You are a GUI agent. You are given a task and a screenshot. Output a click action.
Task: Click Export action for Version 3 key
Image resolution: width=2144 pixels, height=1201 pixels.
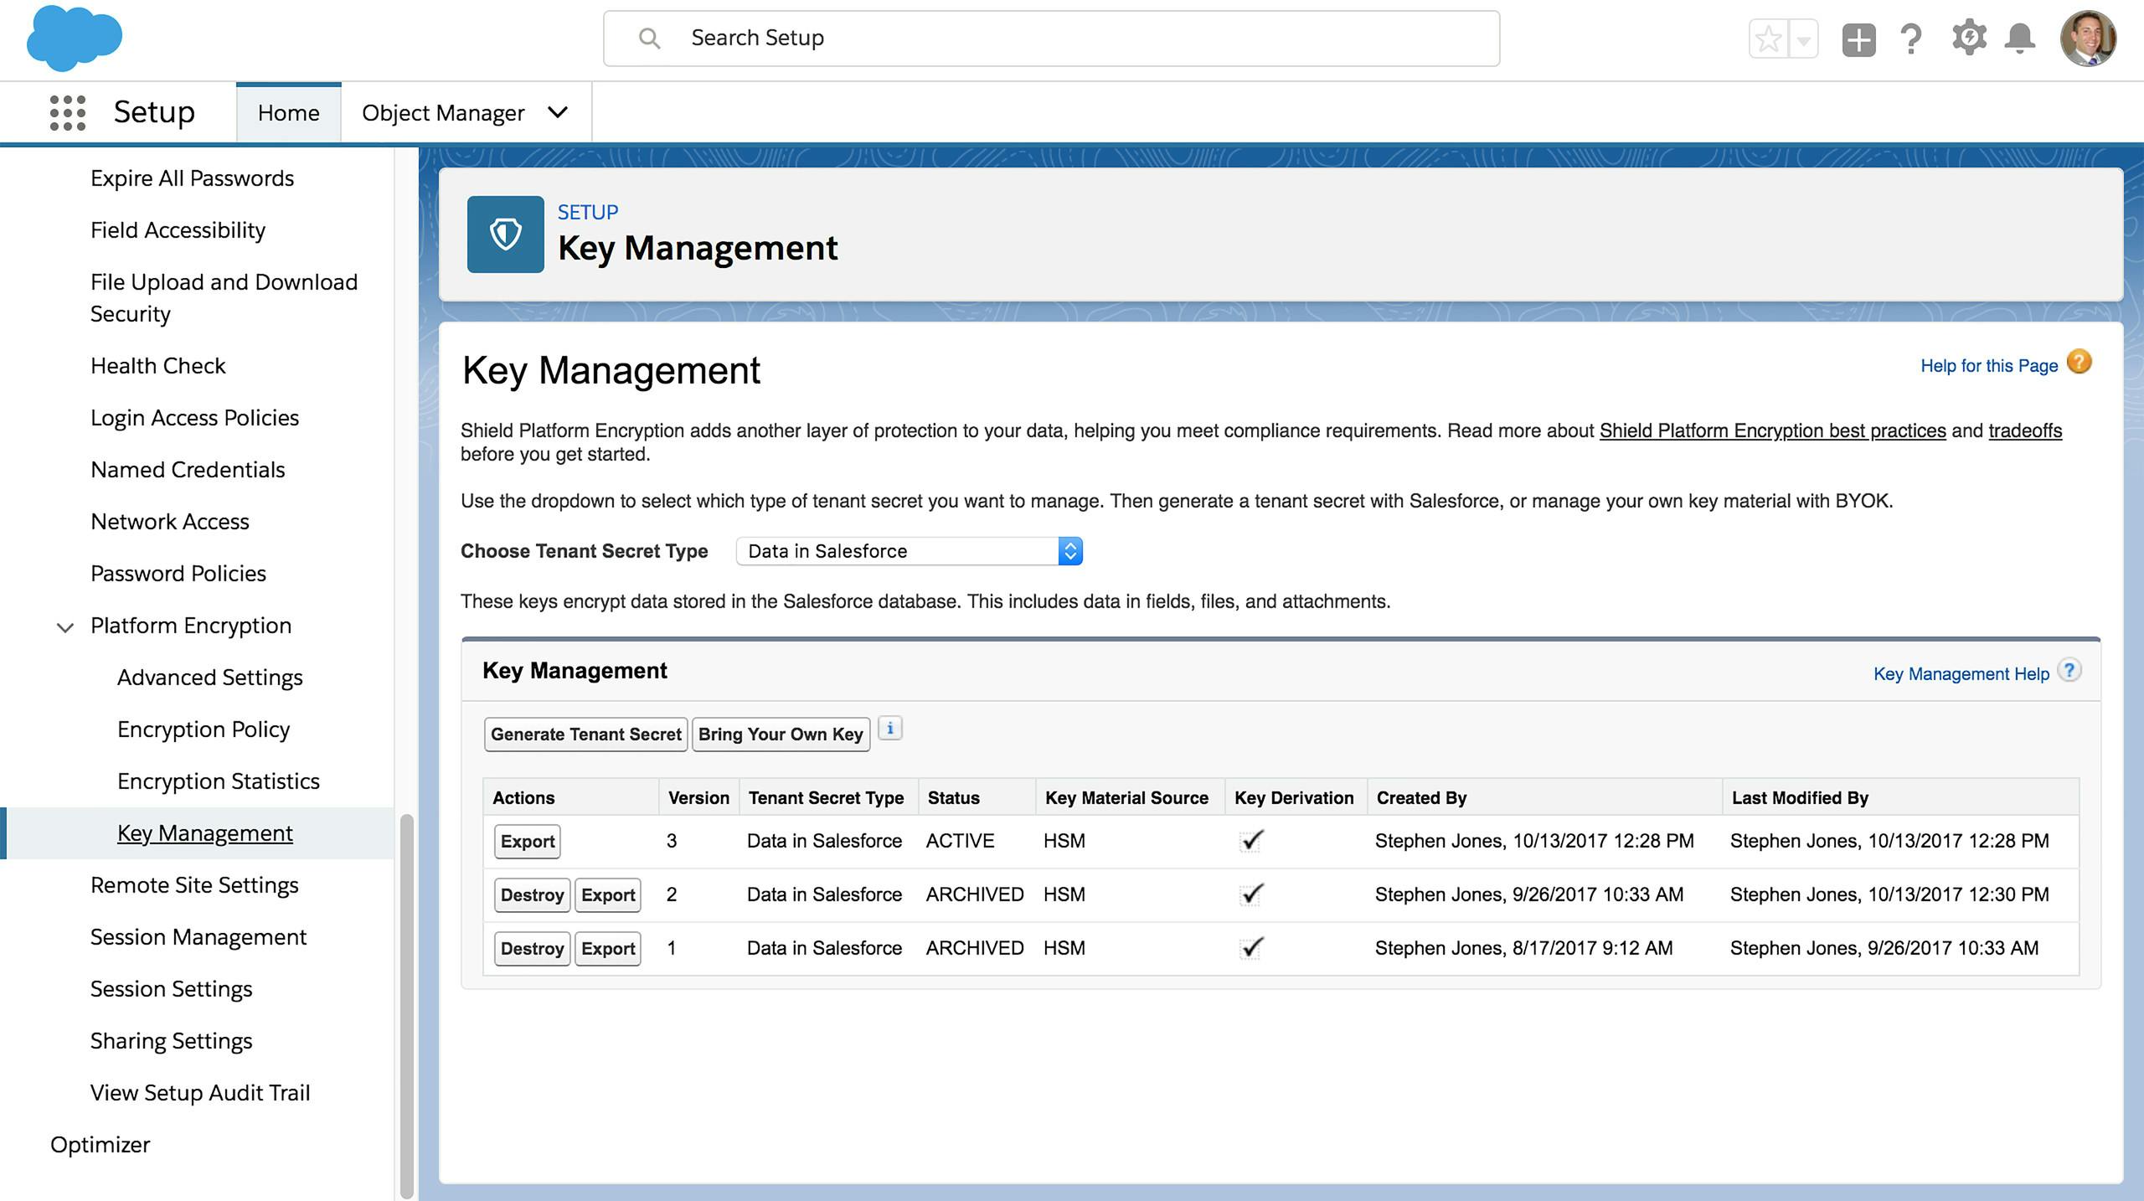[526, 840]
